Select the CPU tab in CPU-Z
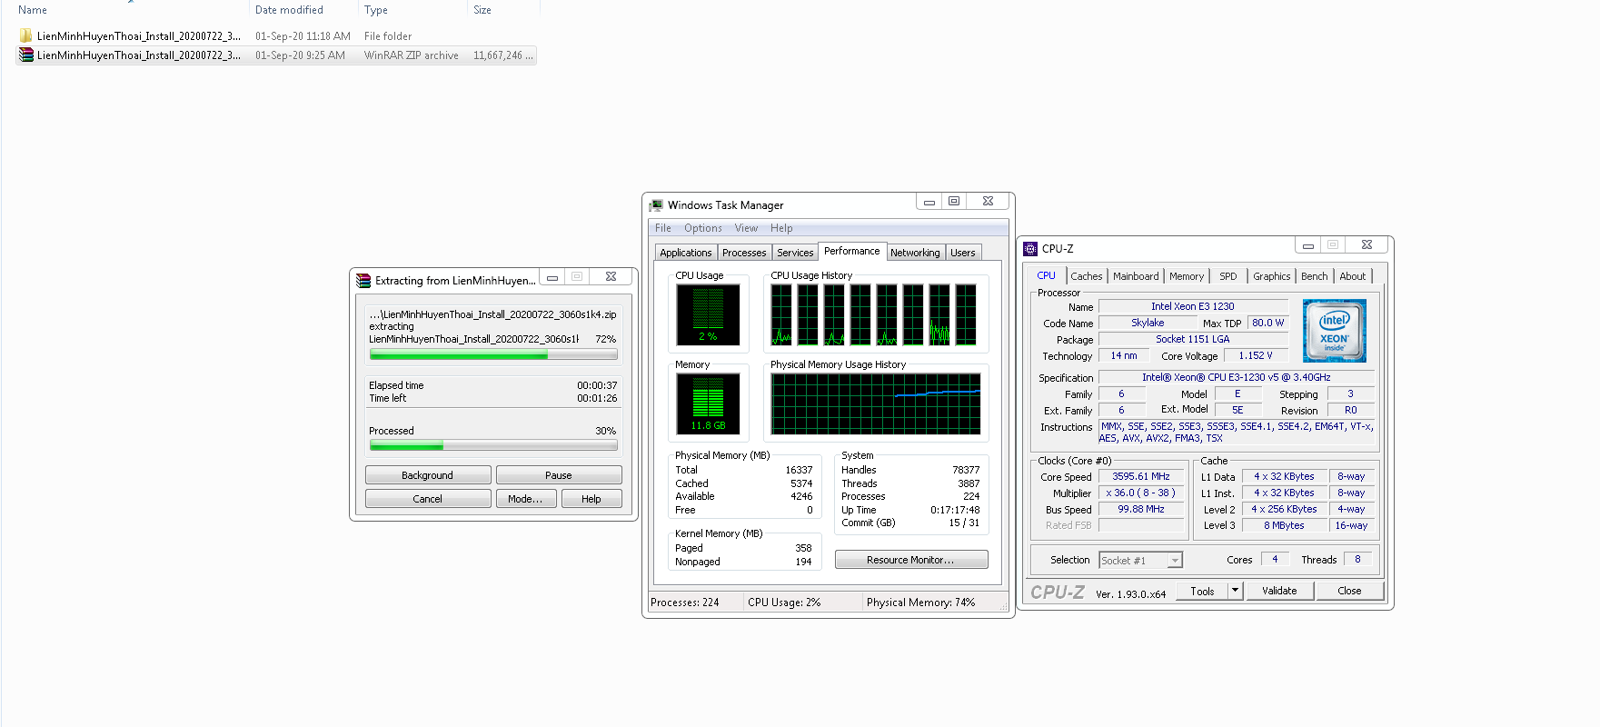Screen dimensions: 1600x727 coord(1047,275)
